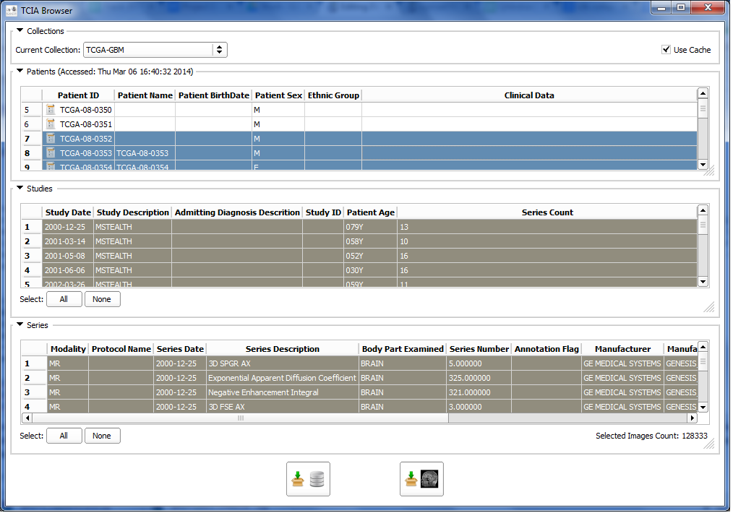Click the patient icon beside TCGA-08-0353
This screenshot has height=513, width=733.
pyautogui.click(x=51, y=153)
